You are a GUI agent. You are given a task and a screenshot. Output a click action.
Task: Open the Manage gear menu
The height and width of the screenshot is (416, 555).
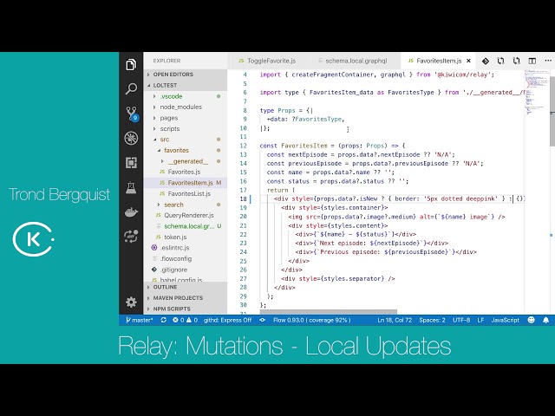(x=131, y=302)
